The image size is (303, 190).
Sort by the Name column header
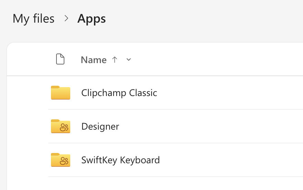coord(94,60)
